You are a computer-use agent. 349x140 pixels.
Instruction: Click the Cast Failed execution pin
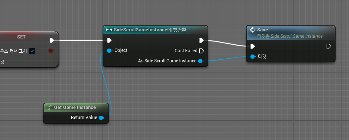tap(202, 51)
